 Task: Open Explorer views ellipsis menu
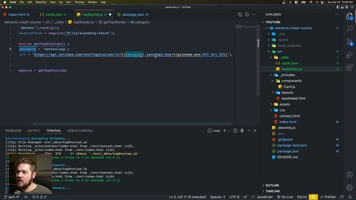coord(337,14)
